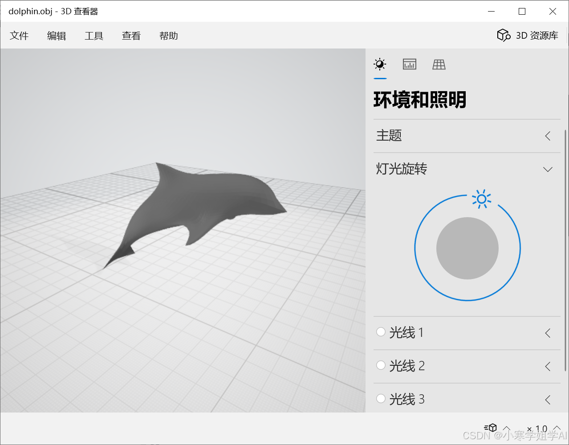Open the 3D 资源库 library button
The height and width of the screenshot is (445, 569).
coord(528,36)
